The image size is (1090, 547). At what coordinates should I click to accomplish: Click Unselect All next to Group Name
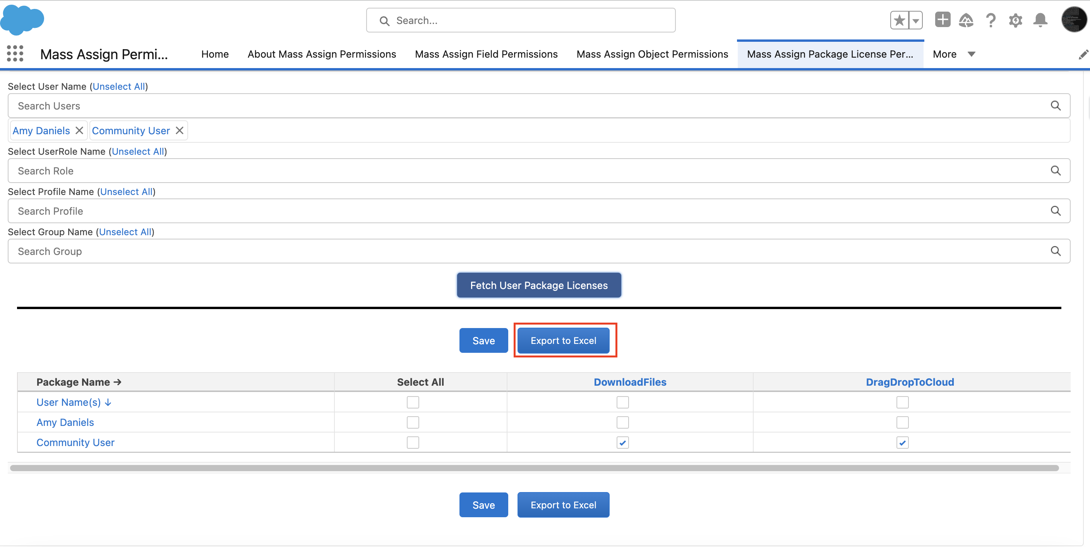click(x=125, y=232)
